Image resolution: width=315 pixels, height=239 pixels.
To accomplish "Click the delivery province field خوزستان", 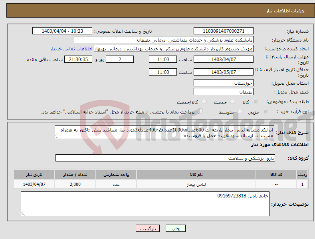I will pos(224,83).
